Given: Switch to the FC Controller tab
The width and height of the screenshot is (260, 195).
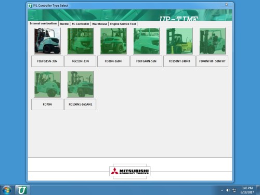Looking at the screenshot, I should [81, 24].
